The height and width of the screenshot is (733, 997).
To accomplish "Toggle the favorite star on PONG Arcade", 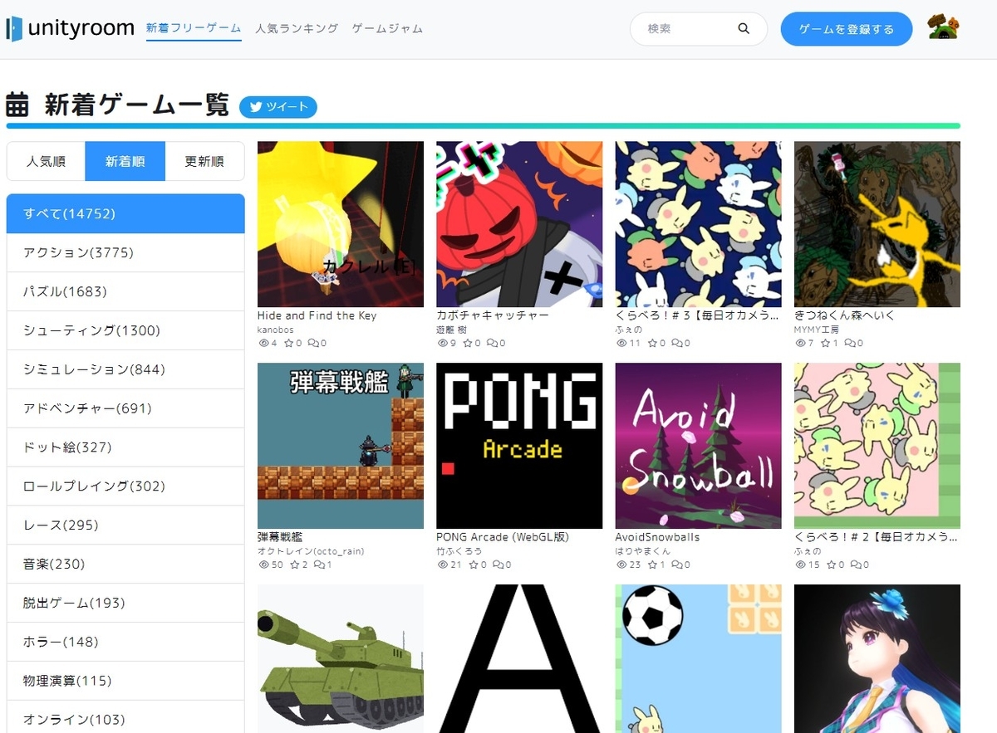I will (x=474, y=564).
